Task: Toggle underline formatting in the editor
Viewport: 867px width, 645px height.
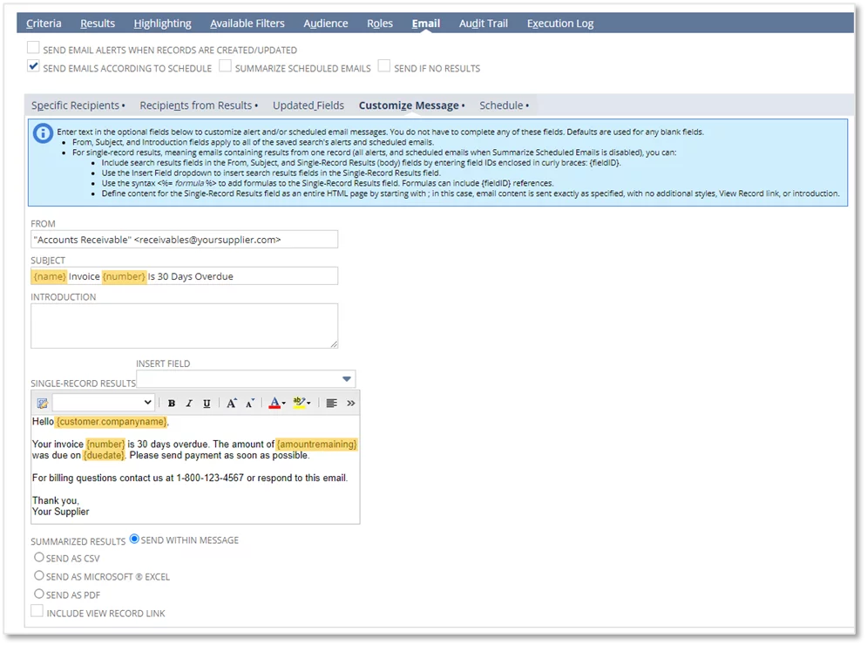Action: point(207,404)
